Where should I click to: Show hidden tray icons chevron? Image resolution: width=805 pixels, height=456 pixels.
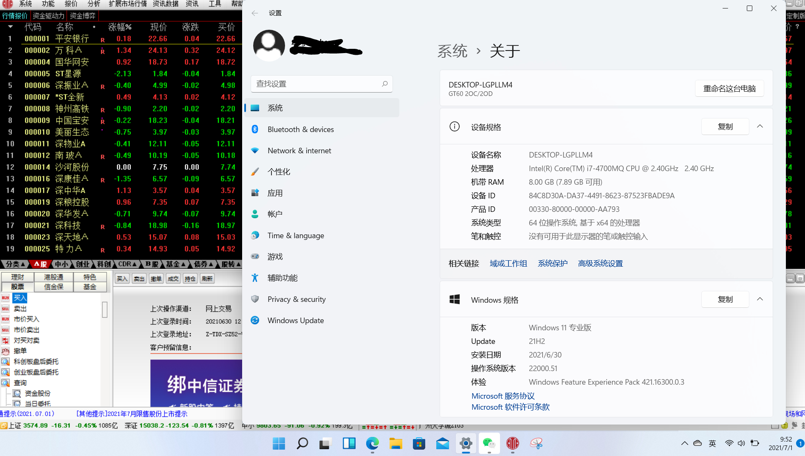click(684, 443)
